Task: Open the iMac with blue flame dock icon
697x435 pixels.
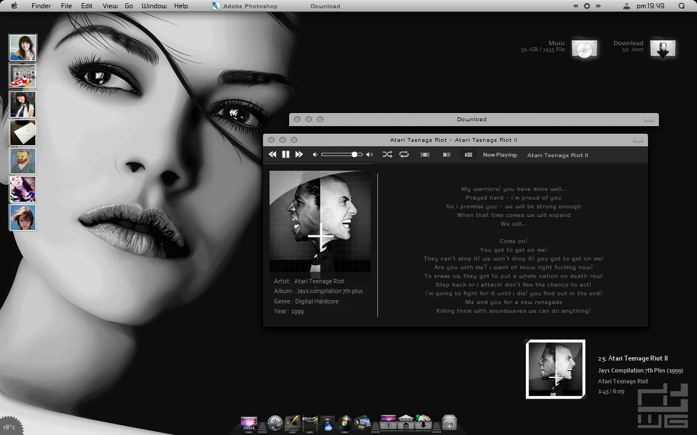Action: [327, 423]
